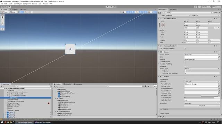The image size is (222, 124).
Task: Toggle scene audio
Action: [137, 12]
